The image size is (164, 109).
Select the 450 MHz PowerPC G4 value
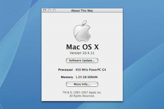91,70
